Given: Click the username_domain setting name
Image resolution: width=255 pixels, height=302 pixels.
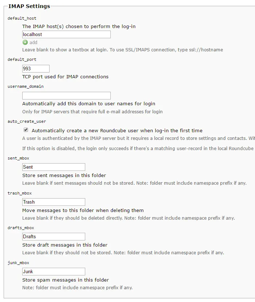Looking at the screenshot, I should click(25, 86).
